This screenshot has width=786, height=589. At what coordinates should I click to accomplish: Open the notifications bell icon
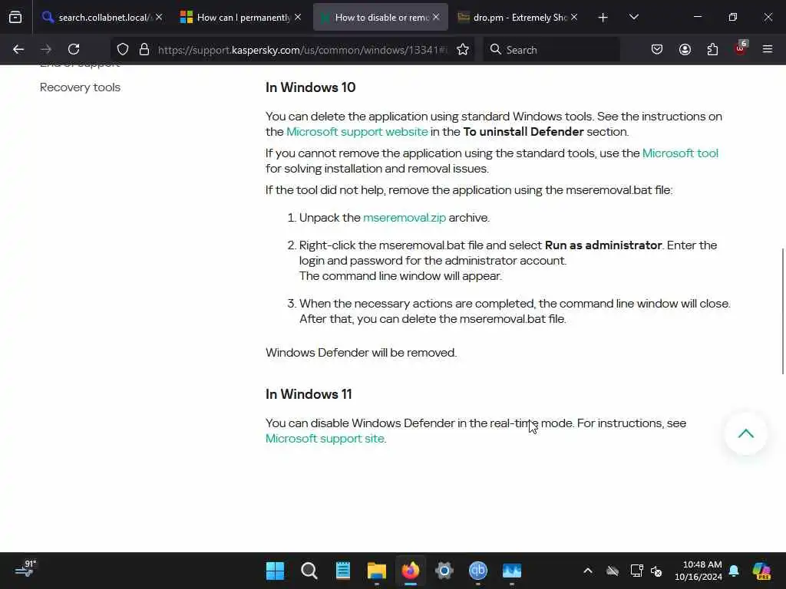(734, 571)
